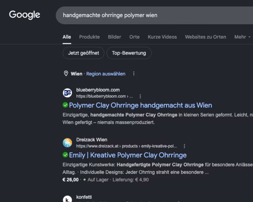The width and height of the screenshot is (253, 202).
Task: Click the blueberrybloom.com favicon
Action: (x=67, y=93)
